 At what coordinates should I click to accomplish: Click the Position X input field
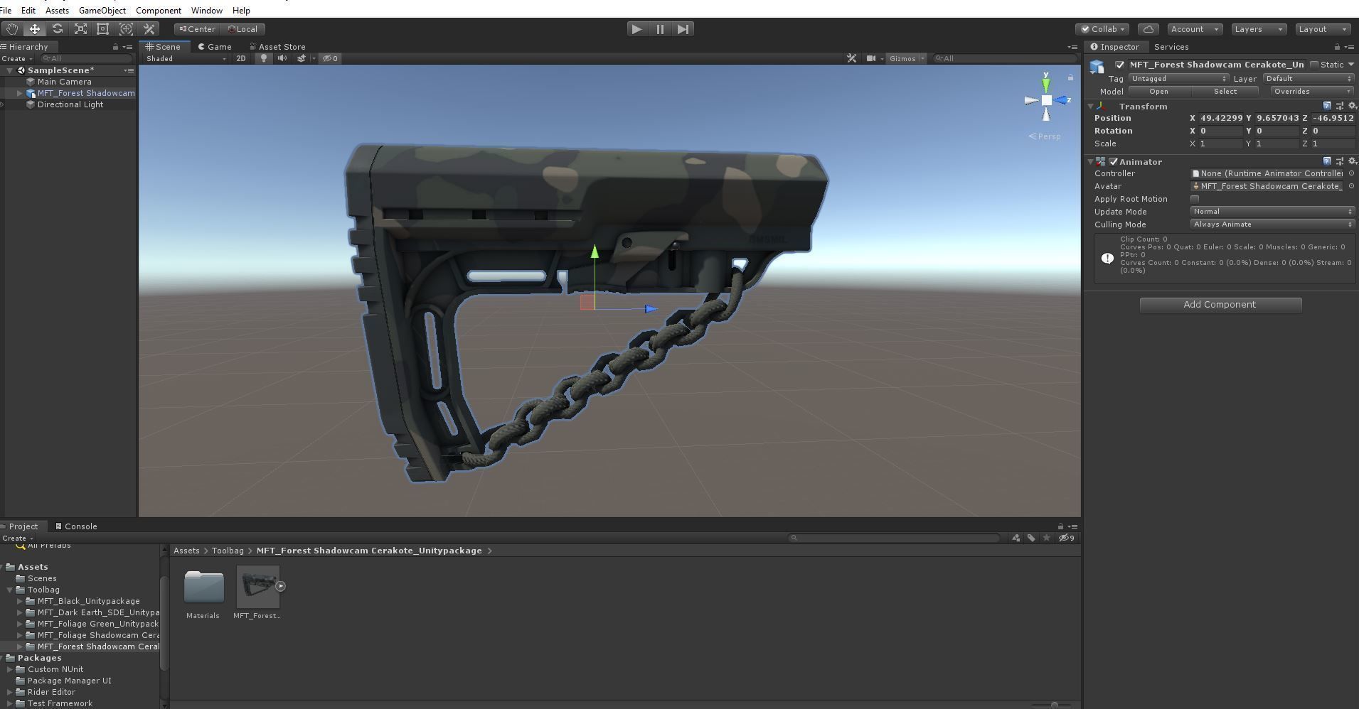1221,118
